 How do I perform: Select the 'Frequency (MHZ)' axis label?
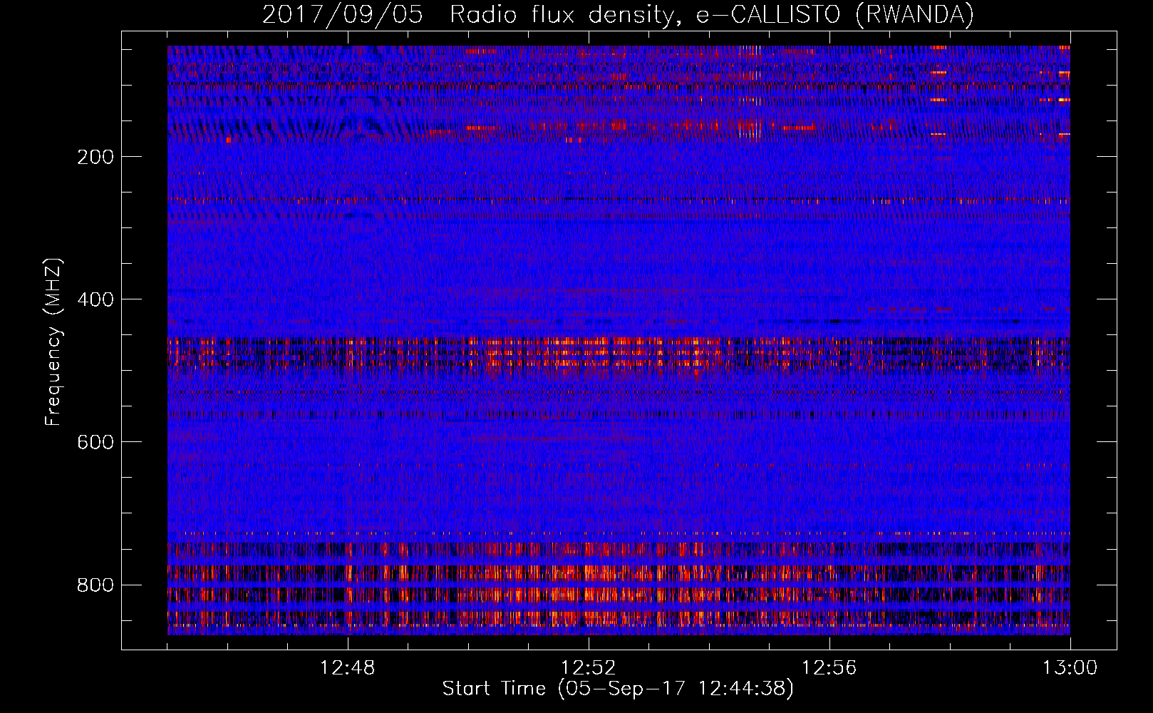click(53, 342)
